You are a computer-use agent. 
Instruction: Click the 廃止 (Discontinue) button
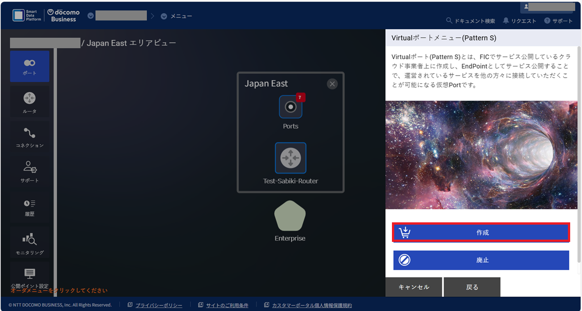point(481,260)
